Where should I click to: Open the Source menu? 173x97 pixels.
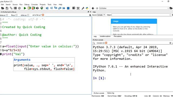(x=15, y=5)
